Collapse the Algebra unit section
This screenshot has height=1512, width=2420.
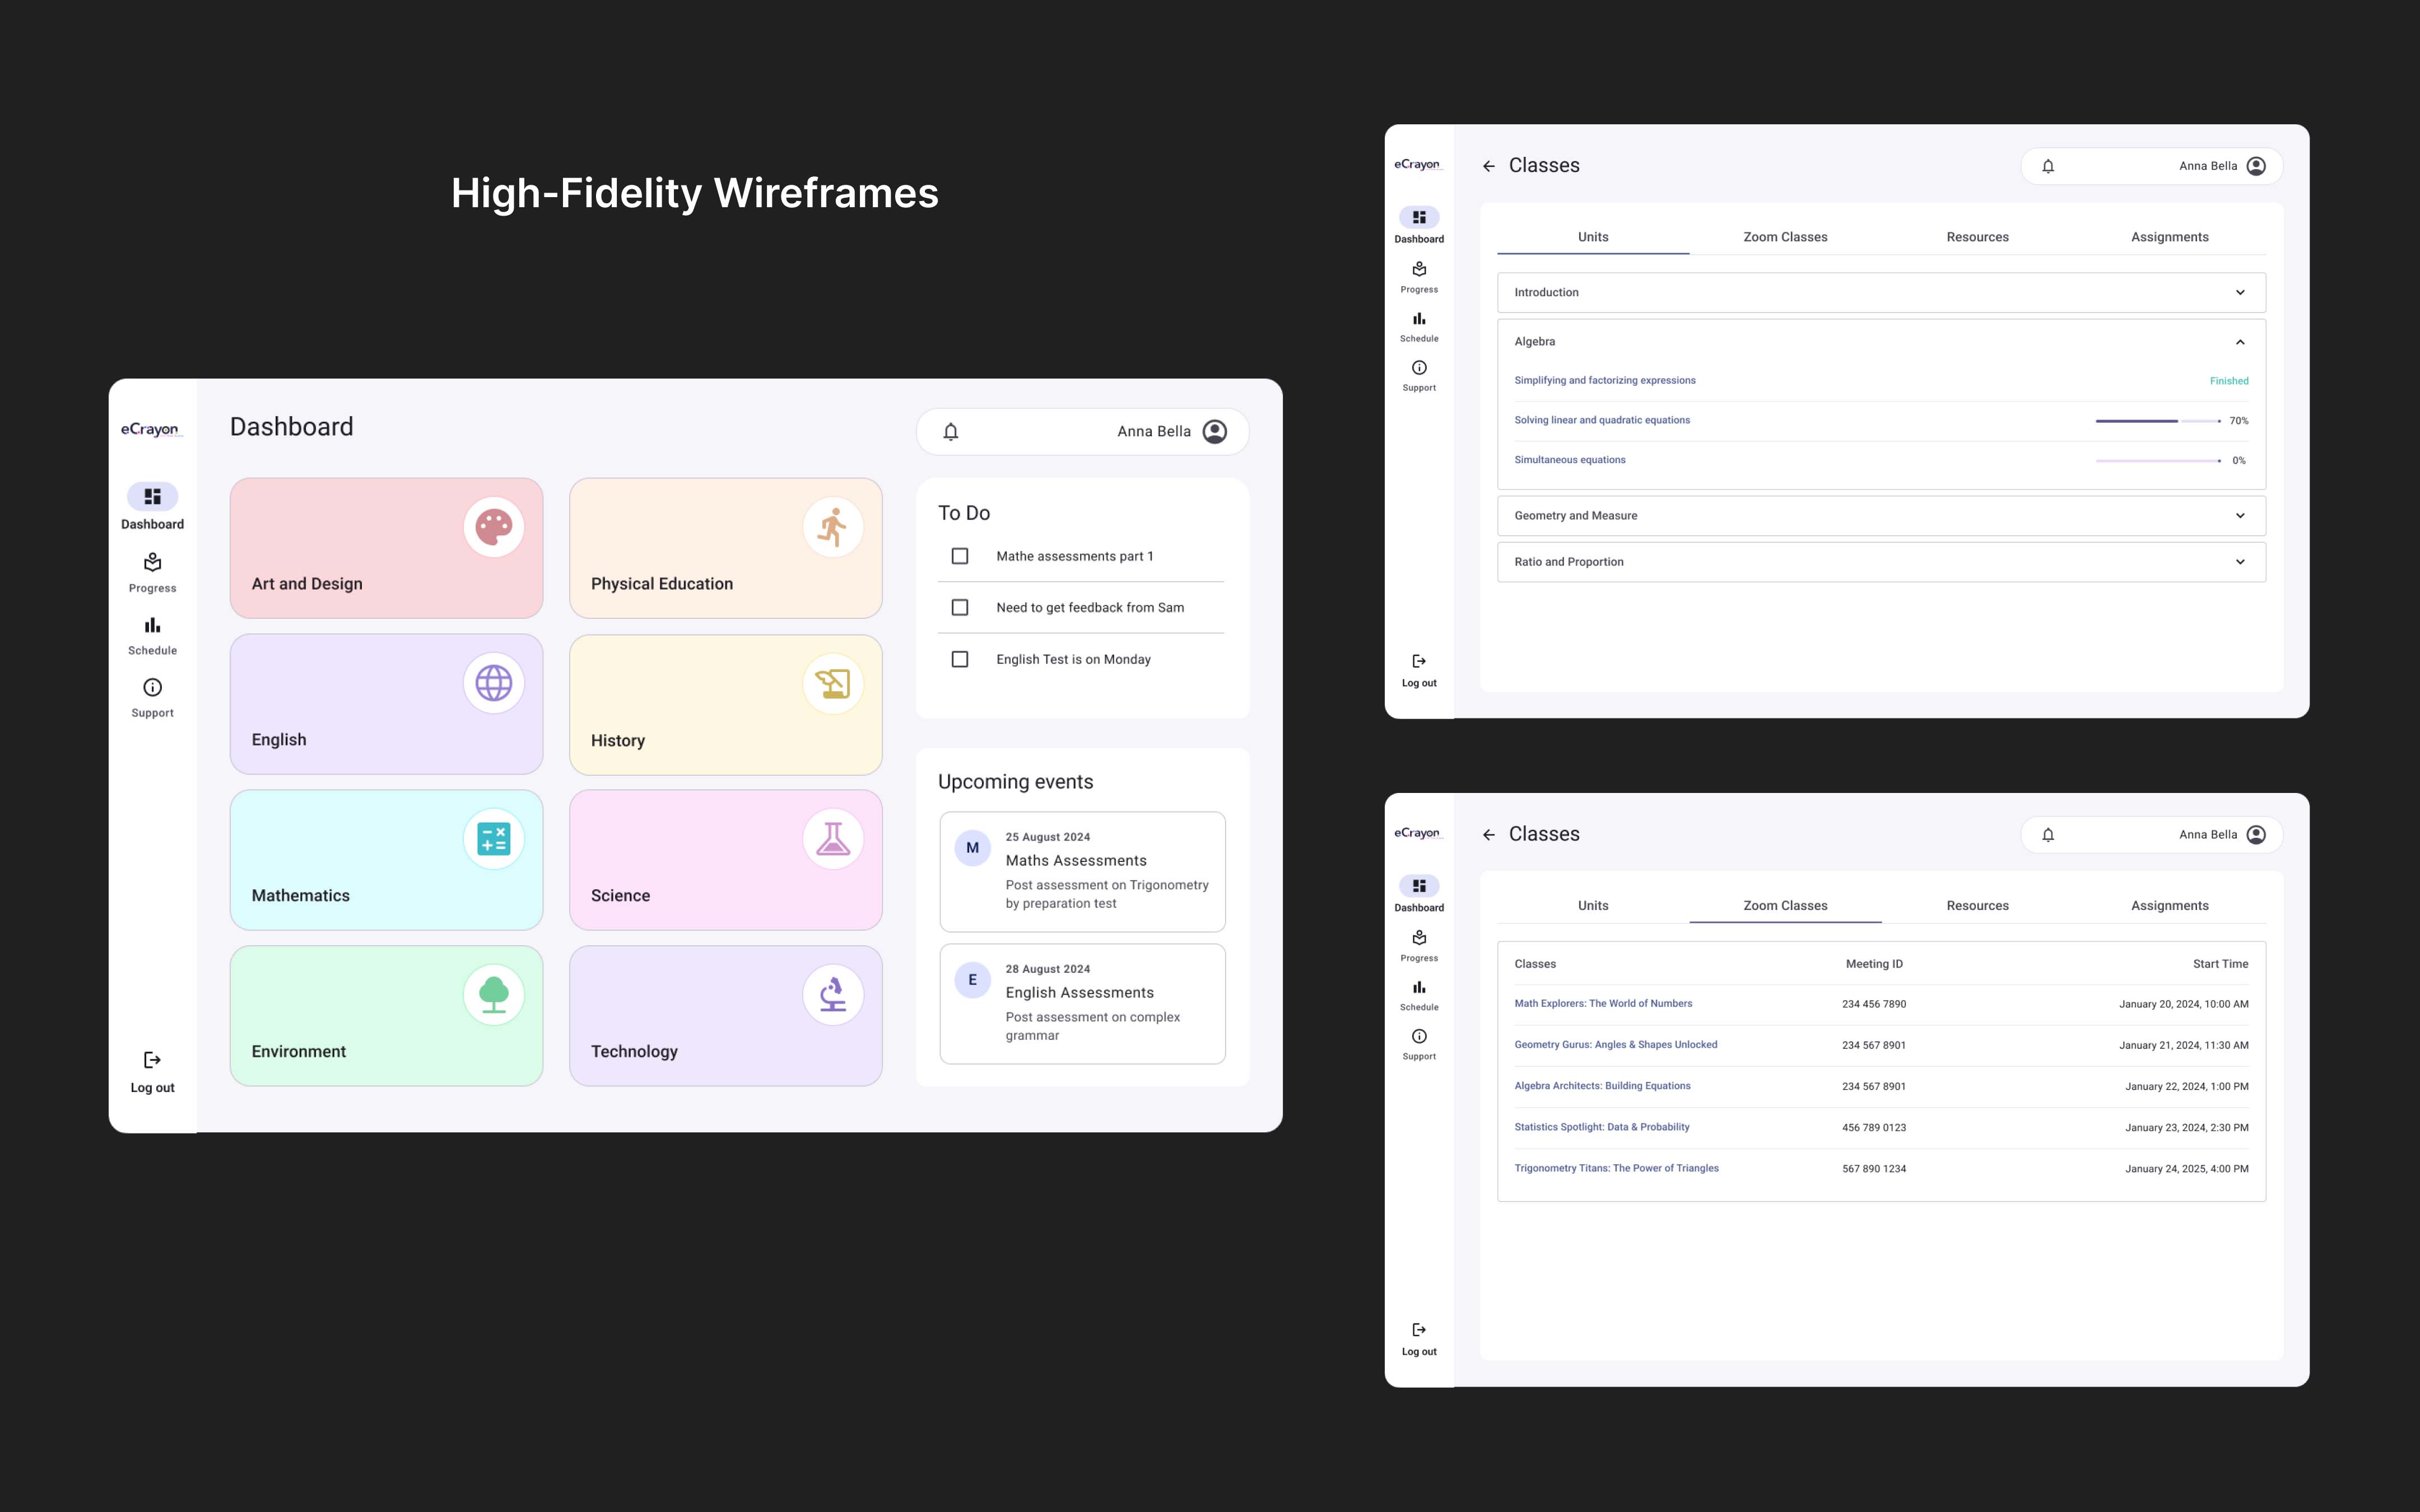2239,342
